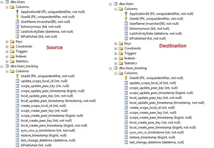Click Source tracking IsPublished (bit, null) column icon

(x=17, y=145)
